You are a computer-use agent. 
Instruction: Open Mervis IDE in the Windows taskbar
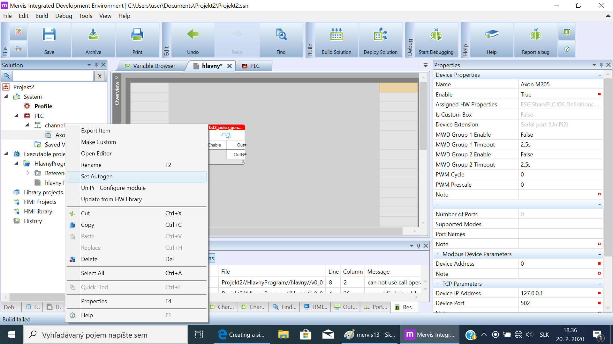click(x=430, y=334)
